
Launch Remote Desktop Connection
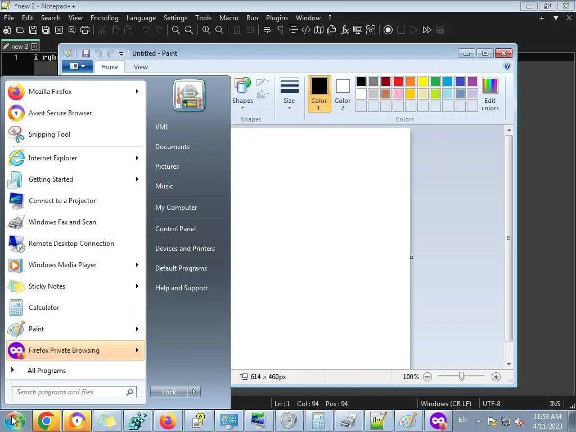tap(75, 243)
